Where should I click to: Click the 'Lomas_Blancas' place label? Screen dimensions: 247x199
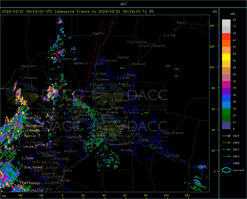point(173,133)
